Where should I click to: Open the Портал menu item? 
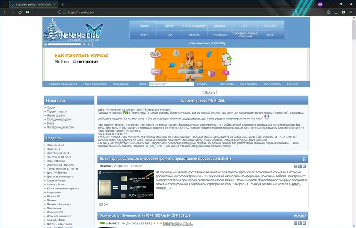144,26
